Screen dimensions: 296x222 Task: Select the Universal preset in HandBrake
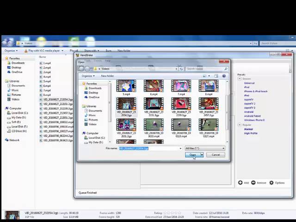[x=249, y=83]
